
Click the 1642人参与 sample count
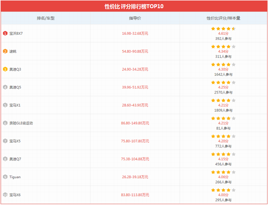pos(223,74)
